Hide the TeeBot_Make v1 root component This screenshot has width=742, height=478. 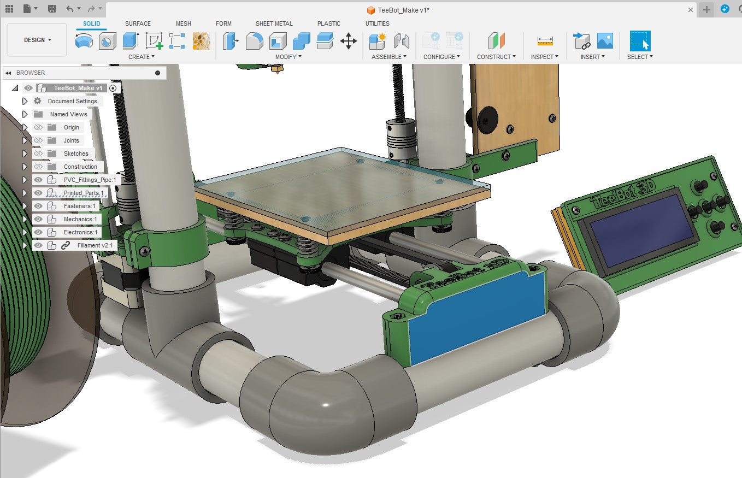click(28, 88)
